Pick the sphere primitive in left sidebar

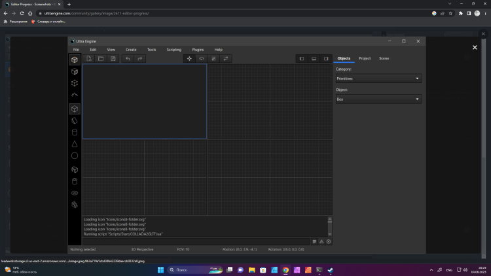pos(75,156)
